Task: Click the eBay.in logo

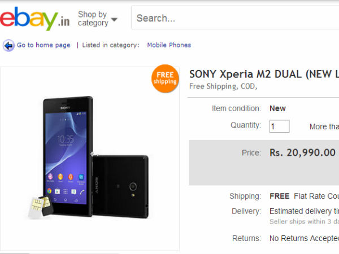Action: [x=34, y=19]
